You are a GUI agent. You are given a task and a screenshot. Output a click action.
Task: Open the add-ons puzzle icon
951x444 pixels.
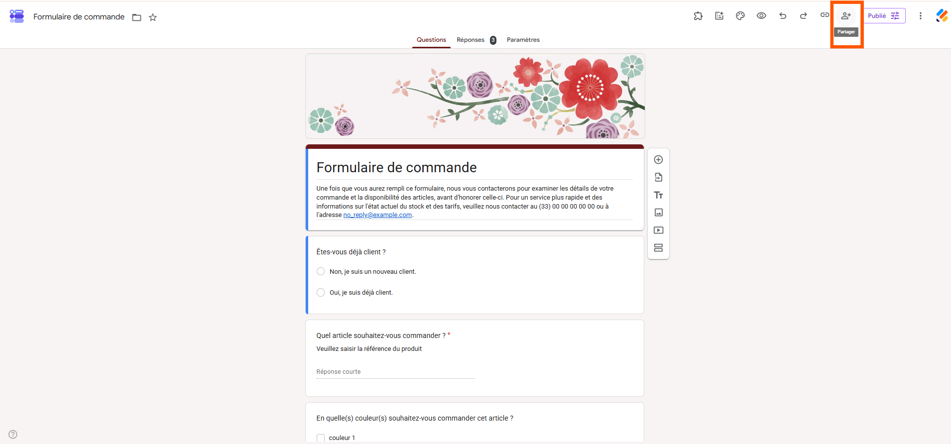tap(698, 16)
